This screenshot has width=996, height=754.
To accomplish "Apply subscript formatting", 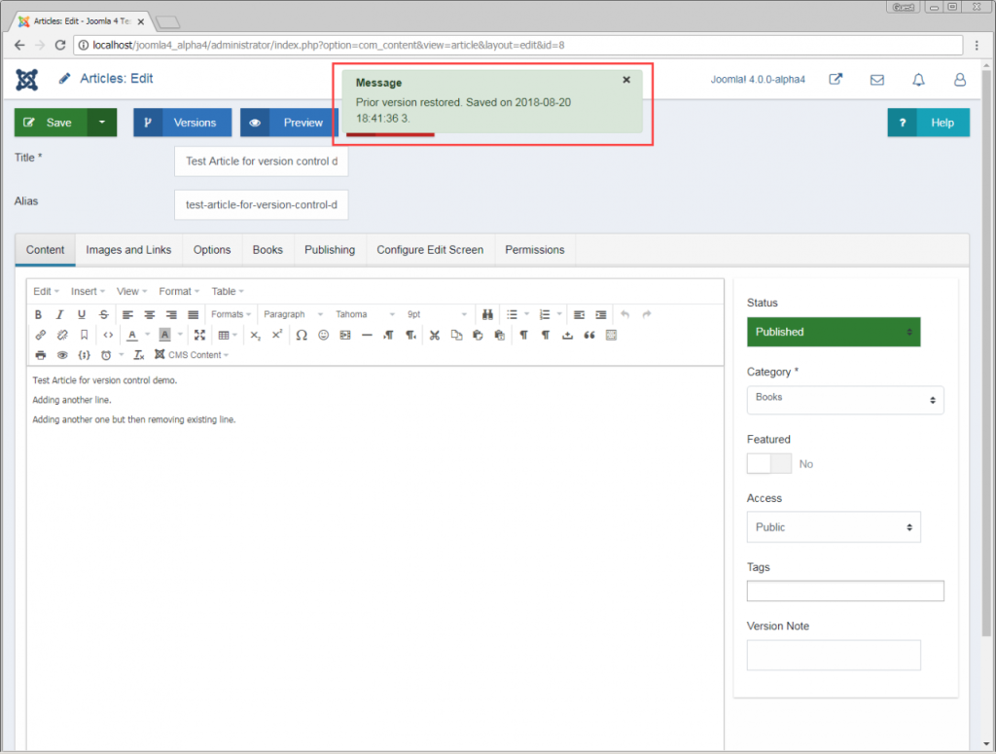I will [x=256, y=335].
